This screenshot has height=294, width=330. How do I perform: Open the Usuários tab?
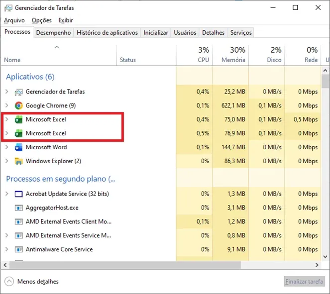[185, 33]
